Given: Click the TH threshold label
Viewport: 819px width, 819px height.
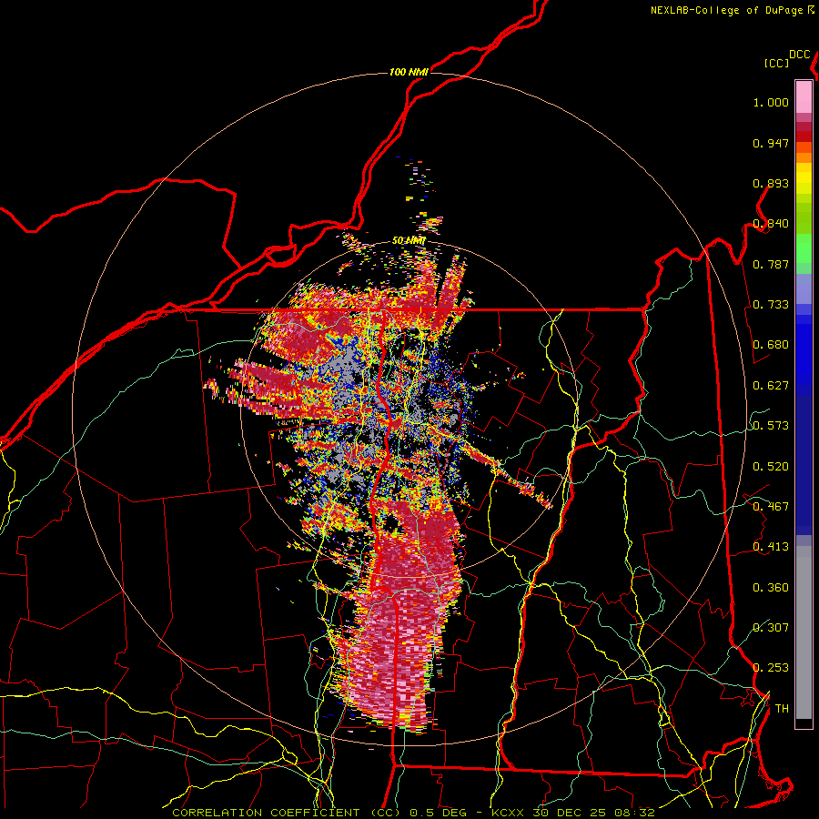Looking at the screenshot, I should coord(782,709).
